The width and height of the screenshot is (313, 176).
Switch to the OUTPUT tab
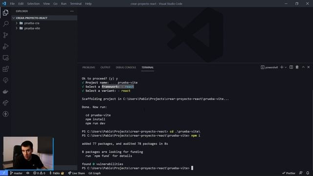click(105, 67)
